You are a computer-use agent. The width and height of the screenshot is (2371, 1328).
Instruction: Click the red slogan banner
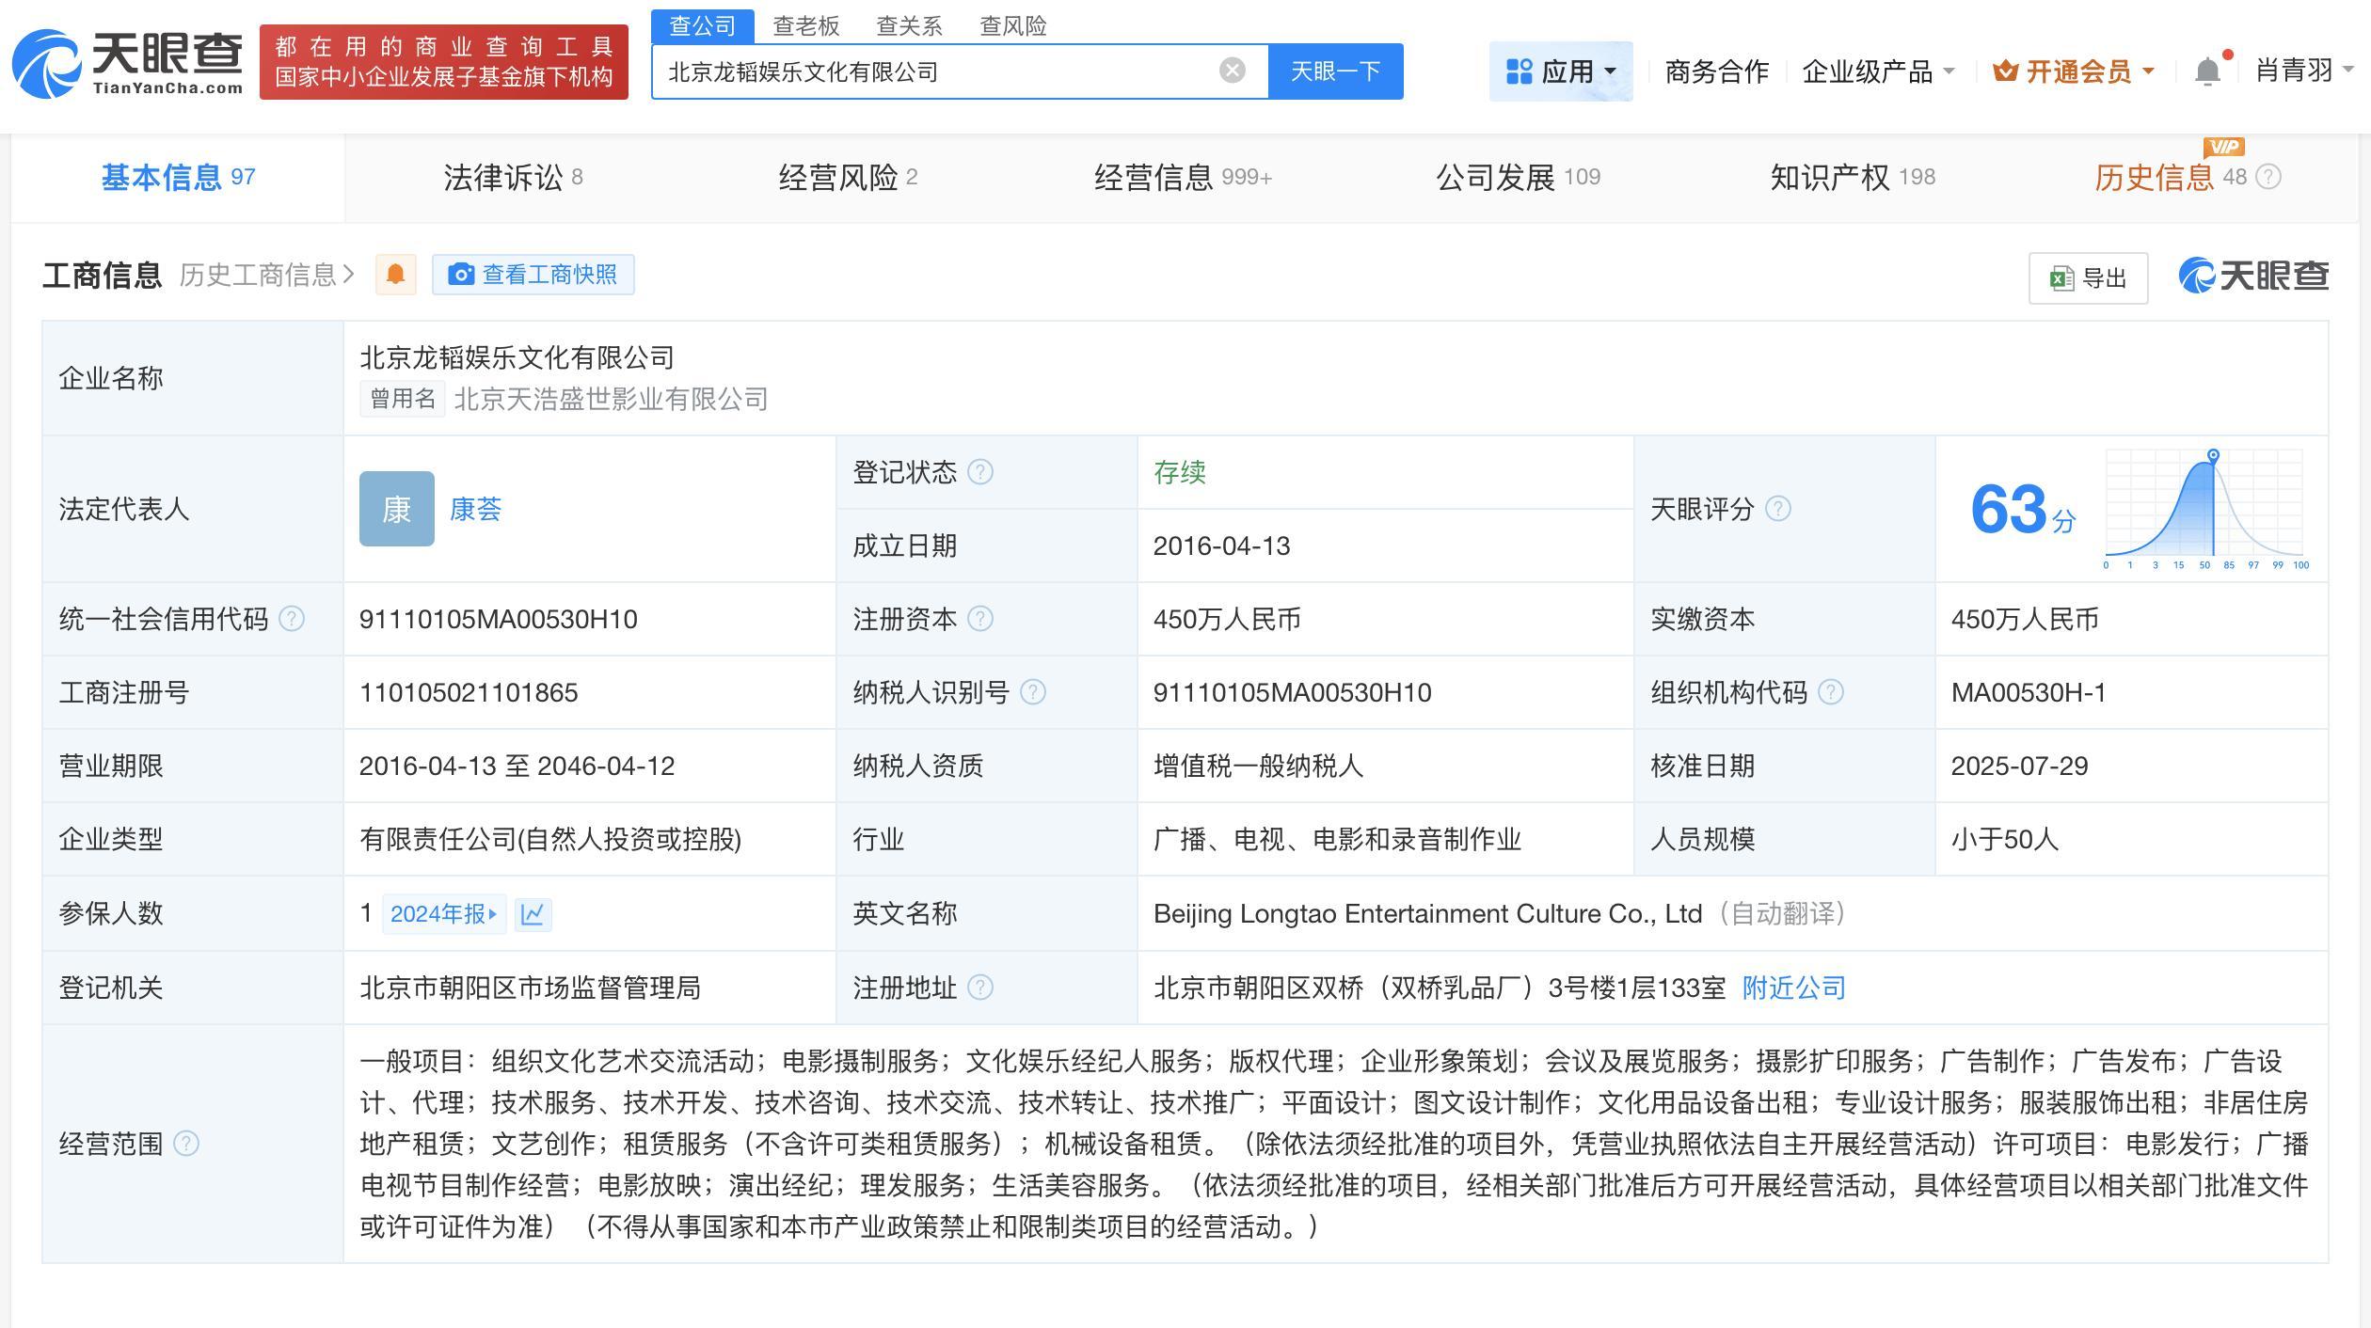pos(443,62)
